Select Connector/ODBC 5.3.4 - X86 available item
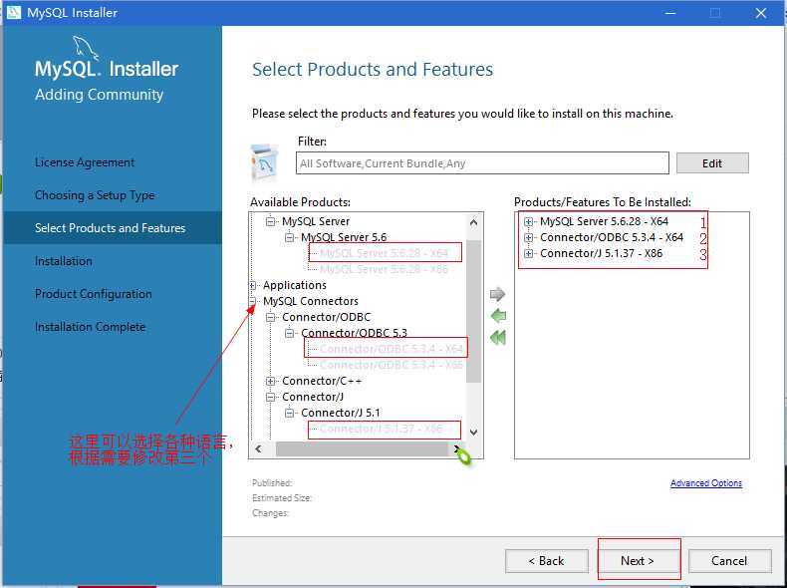The width and height of the screenshot is (787, 588). [x=391, y=365]
